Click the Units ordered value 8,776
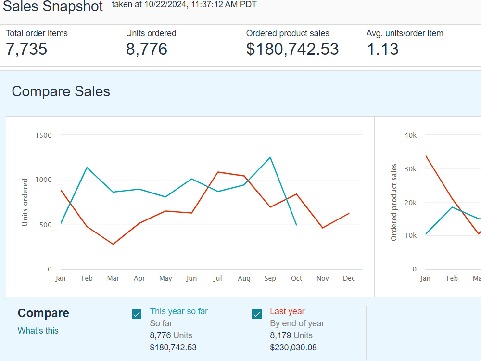 [147, 49]
